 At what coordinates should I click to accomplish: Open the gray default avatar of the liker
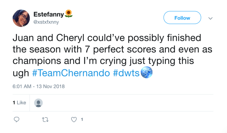38,103
